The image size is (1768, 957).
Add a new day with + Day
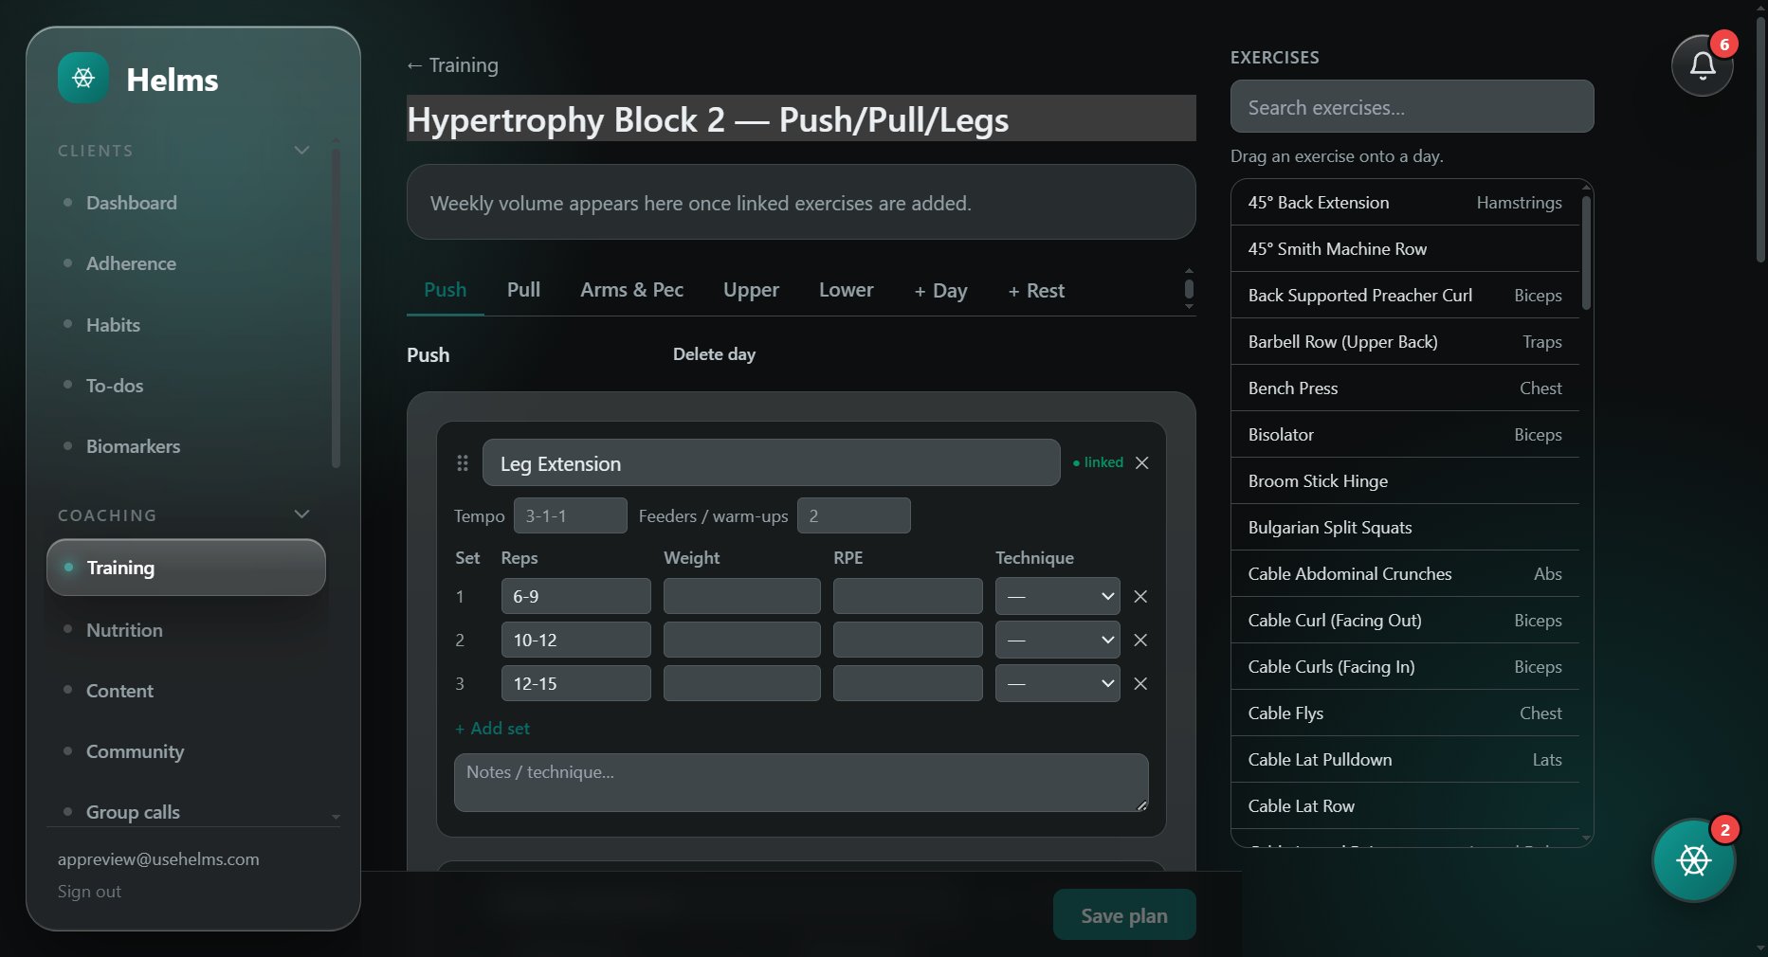point(940,291)
